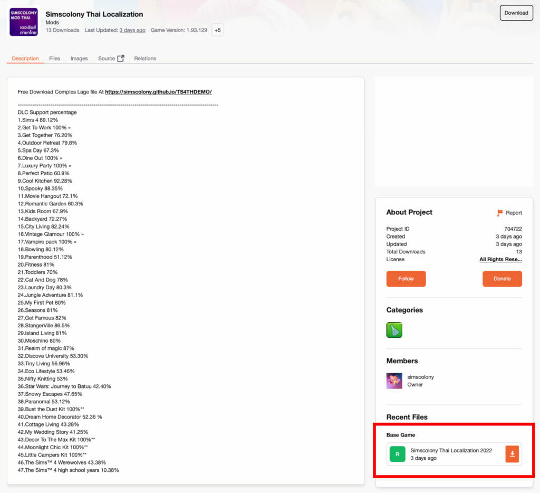The image size is (540, 493).
Task: Click the line '39.Bust the Dust Kit 100%'
Action: (x=51, y=409)
